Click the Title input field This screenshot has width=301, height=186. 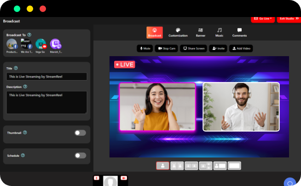(46, 76)
